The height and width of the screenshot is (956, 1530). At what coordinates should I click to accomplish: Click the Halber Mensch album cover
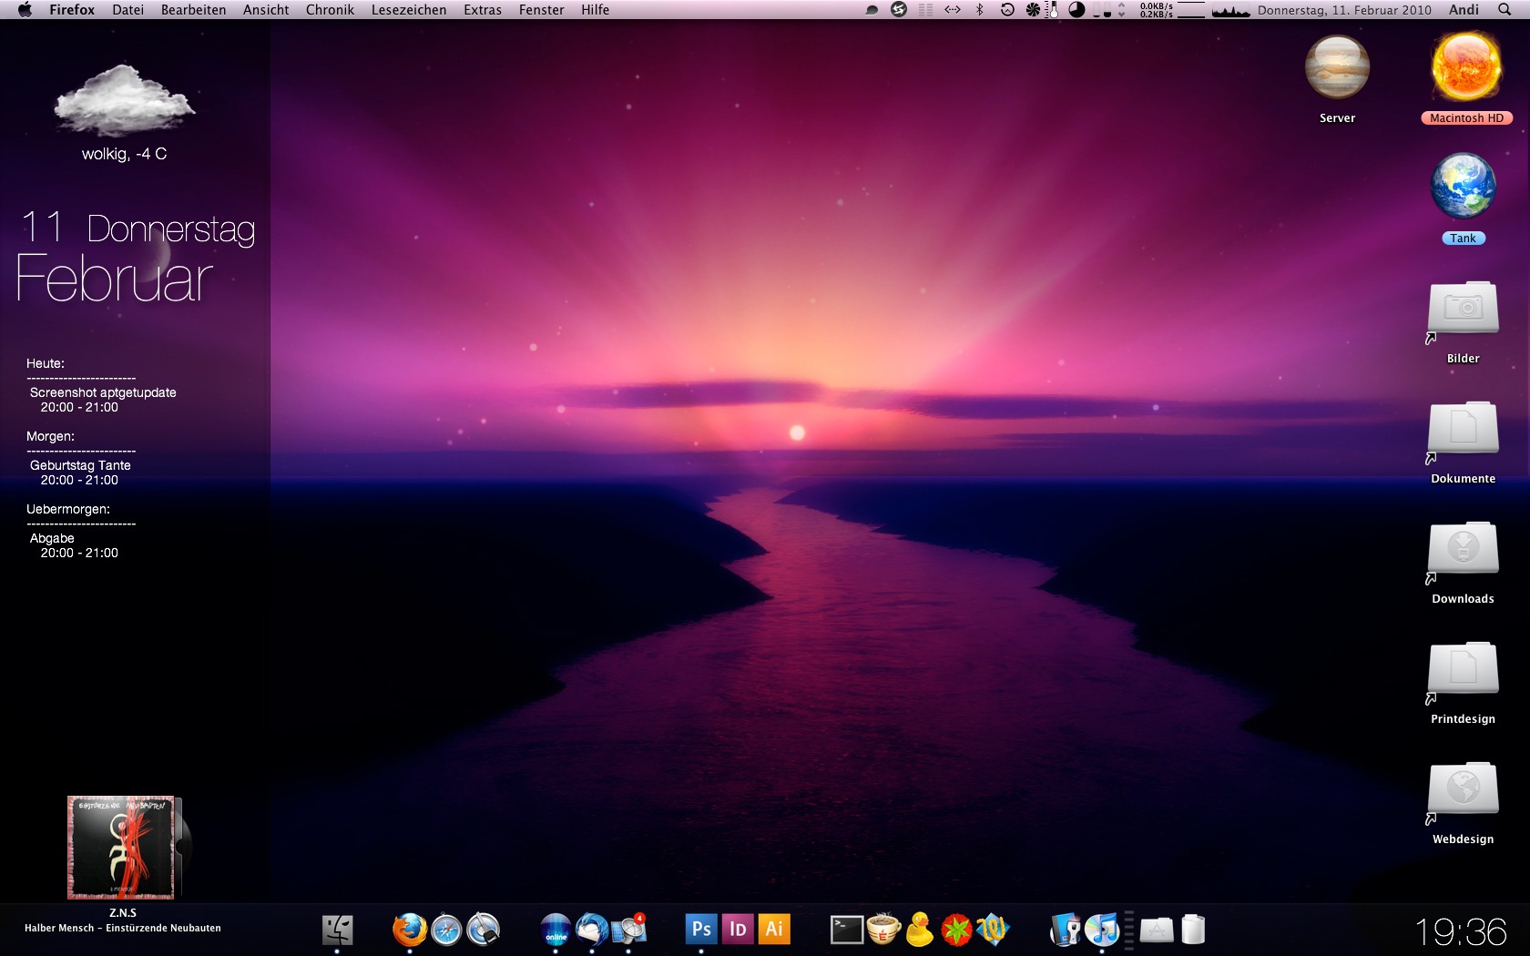(121, 847)
